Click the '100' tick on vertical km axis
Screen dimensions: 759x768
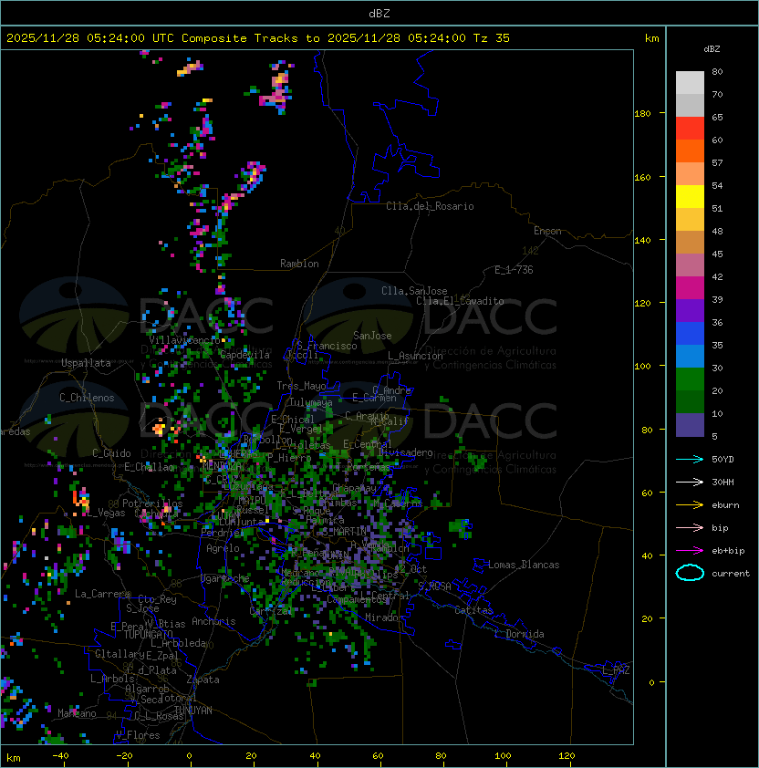[642, 366]
